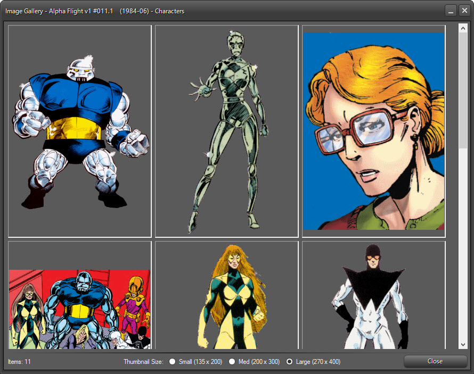Open the white-and-black costumed hero thumbnail
The image size is (474, 374).
pos(374,295)
